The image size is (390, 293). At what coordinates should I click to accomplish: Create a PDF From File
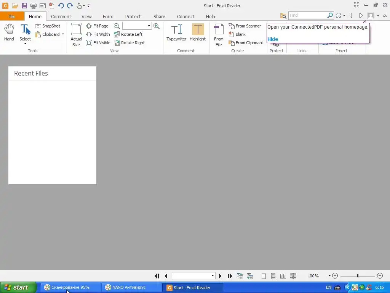(219, 35)
